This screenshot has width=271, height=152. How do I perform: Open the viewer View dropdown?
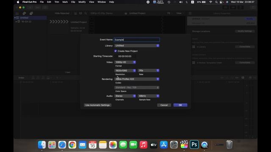coord(180,13)
